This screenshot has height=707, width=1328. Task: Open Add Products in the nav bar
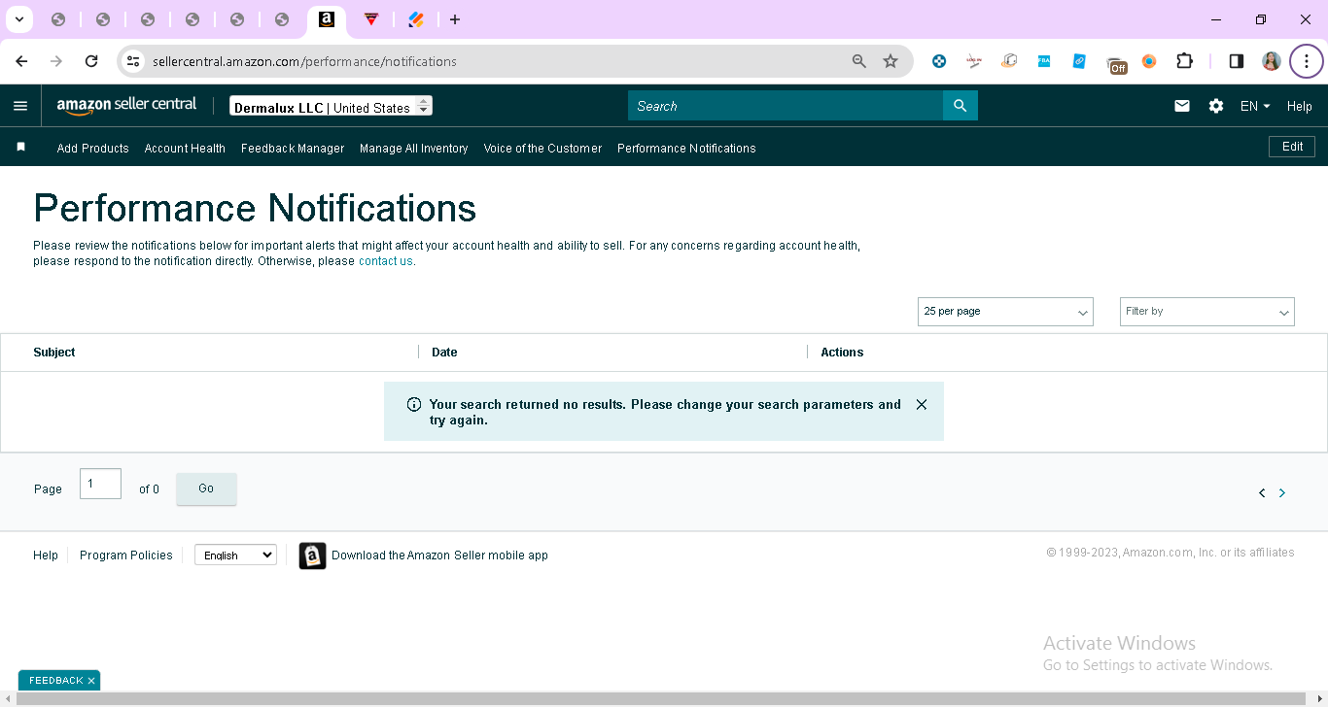[93, 149]
